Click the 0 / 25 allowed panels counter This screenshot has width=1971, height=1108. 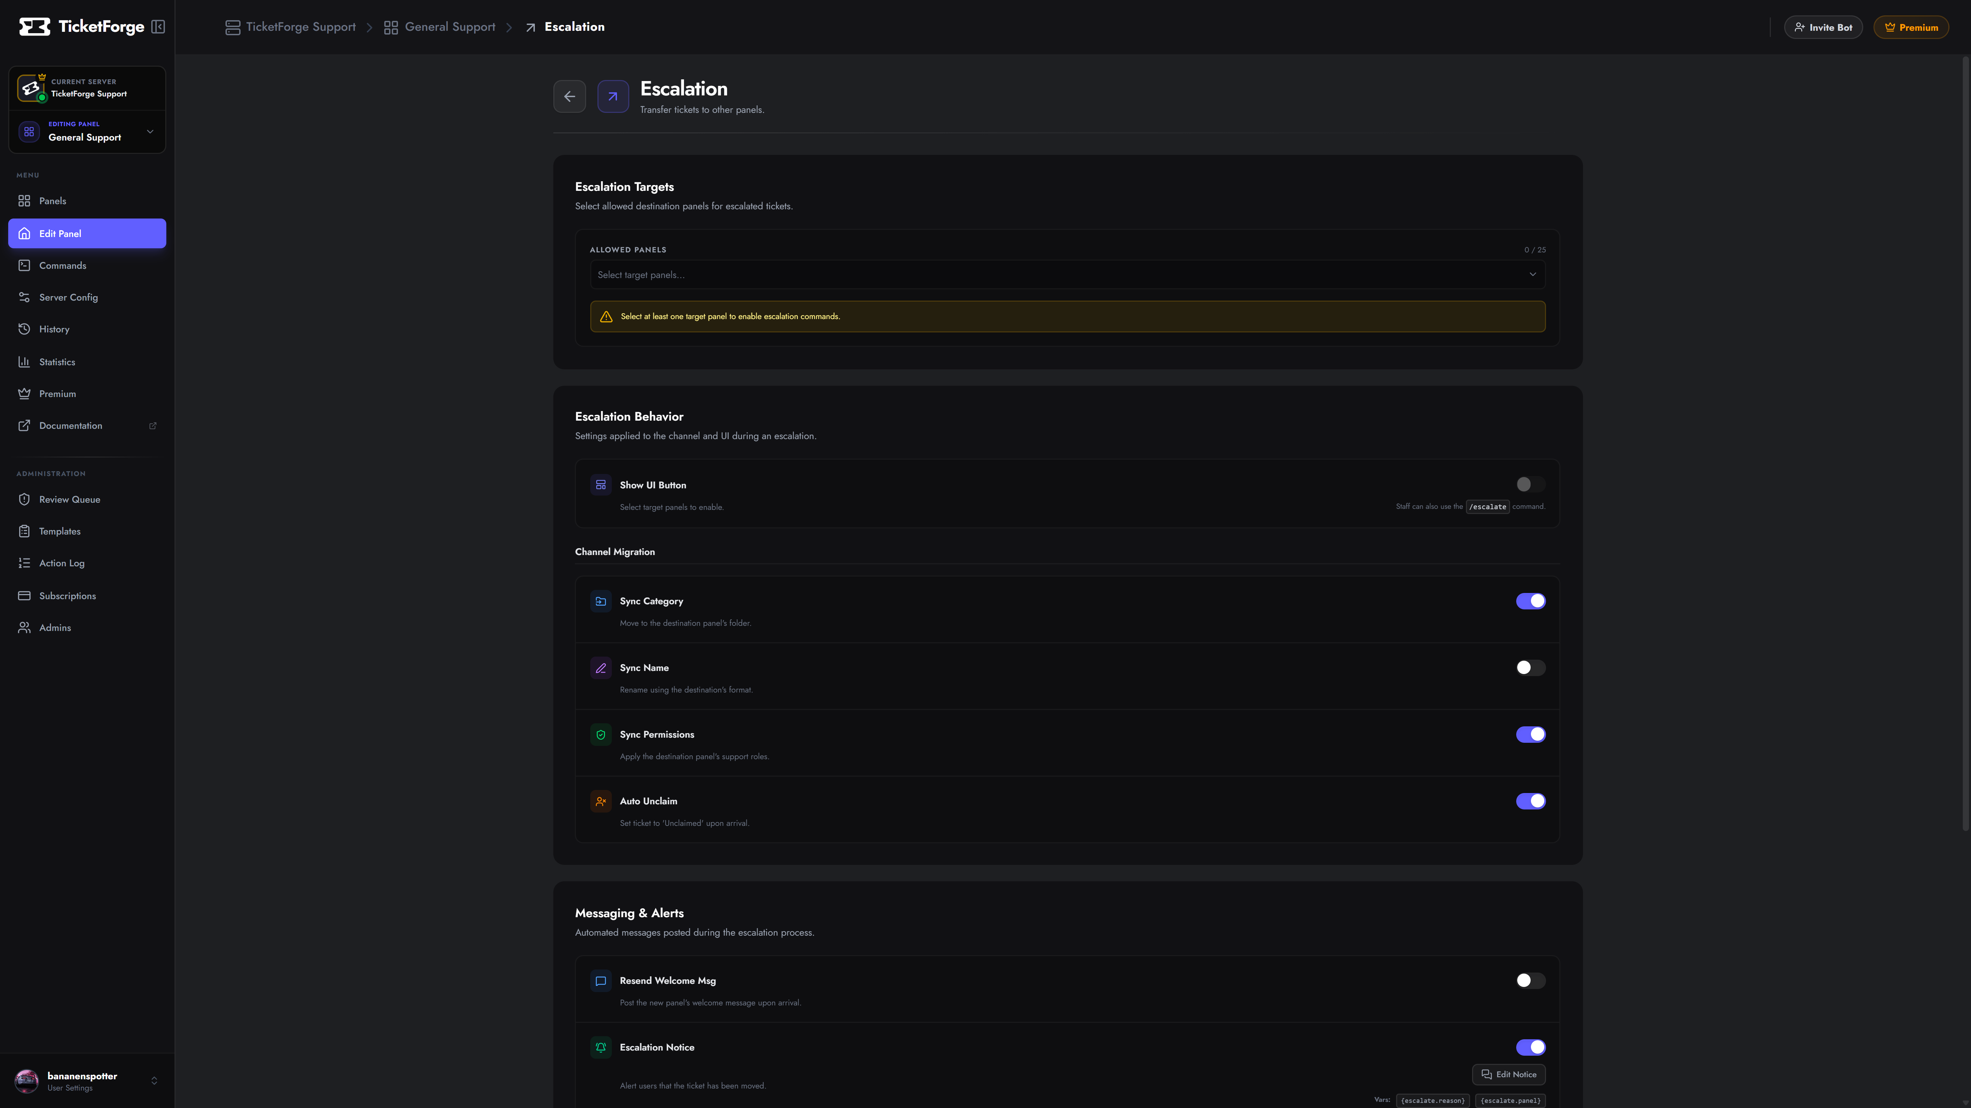[x=1535, y=250]
